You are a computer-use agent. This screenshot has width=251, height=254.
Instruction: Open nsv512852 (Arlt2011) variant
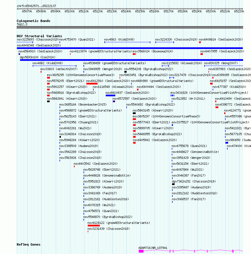coord(188,99)
